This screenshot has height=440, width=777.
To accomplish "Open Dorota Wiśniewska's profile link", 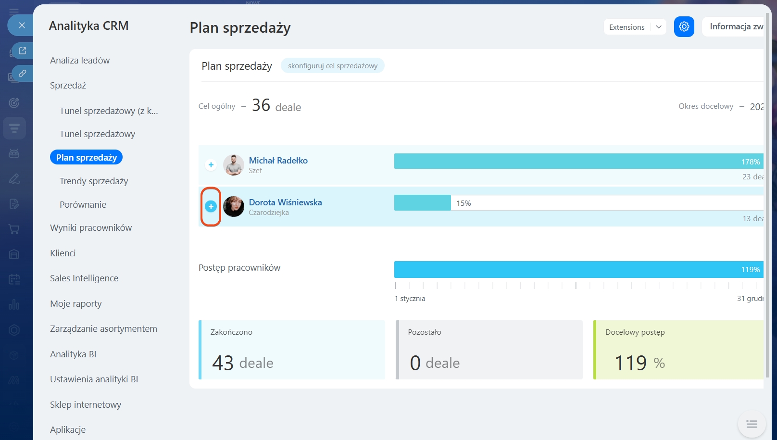I will coord(286,202).
